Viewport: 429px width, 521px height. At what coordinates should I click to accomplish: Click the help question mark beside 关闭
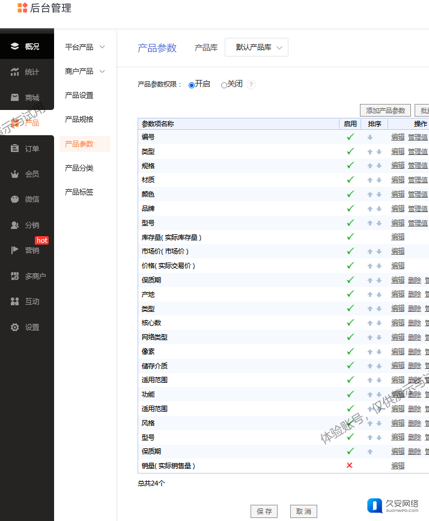tap(251, 85)
